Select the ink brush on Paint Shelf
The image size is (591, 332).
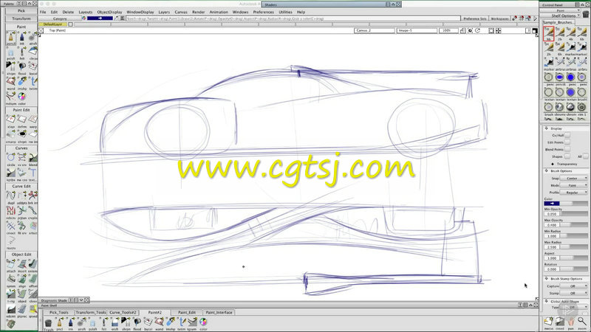(70, 324)
